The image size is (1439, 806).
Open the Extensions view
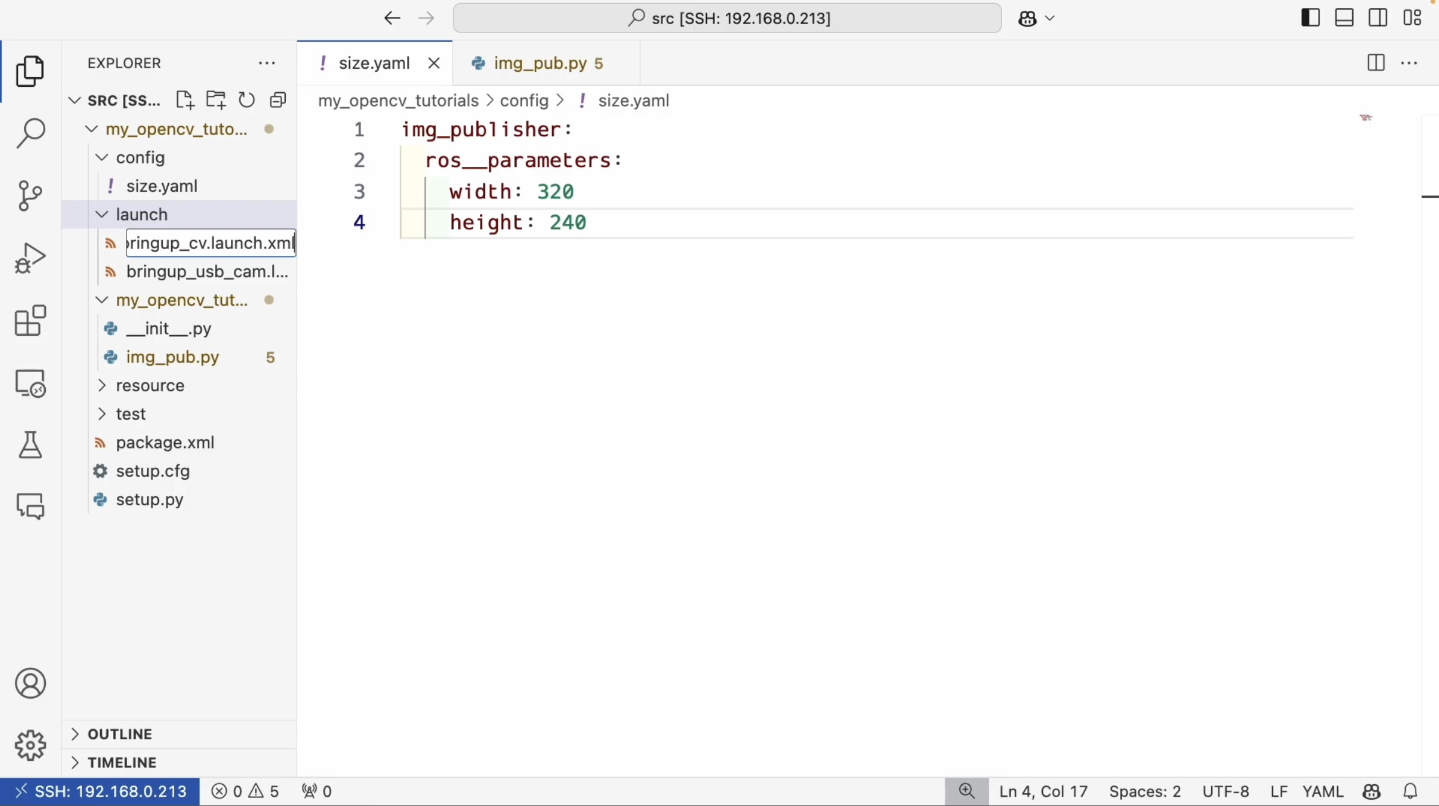(x=30, y=320)
